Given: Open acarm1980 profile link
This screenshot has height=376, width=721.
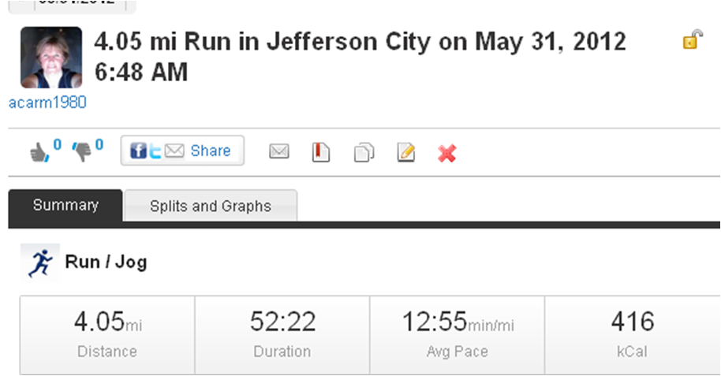Looking at the screenshot, I should point(47,102).
